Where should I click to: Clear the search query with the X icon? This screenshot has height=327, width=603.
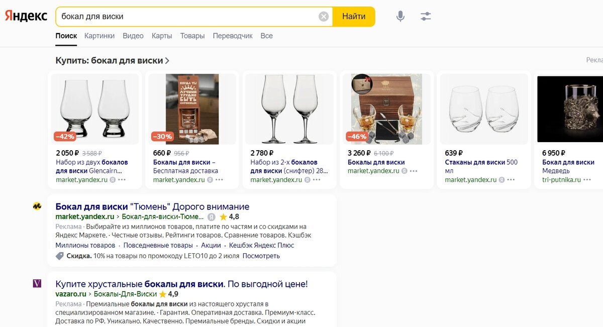pos(323,16)
